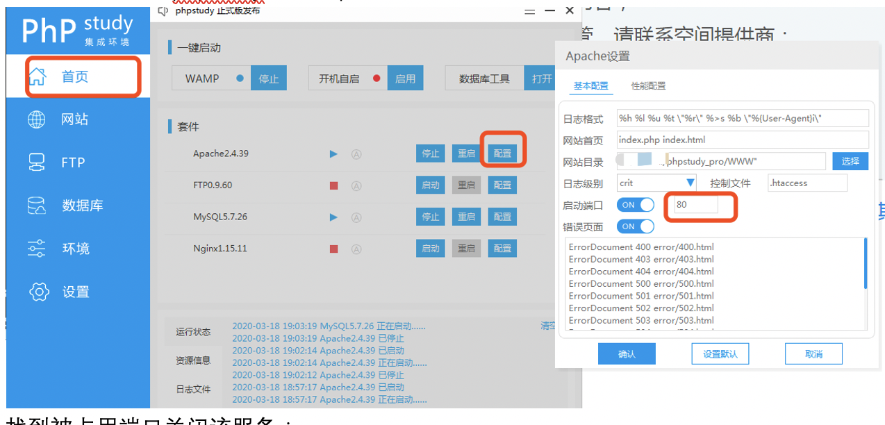Select the 基本配置 tab
The height and width of the screenshot is (425, 885).
[x=590, y=86]
